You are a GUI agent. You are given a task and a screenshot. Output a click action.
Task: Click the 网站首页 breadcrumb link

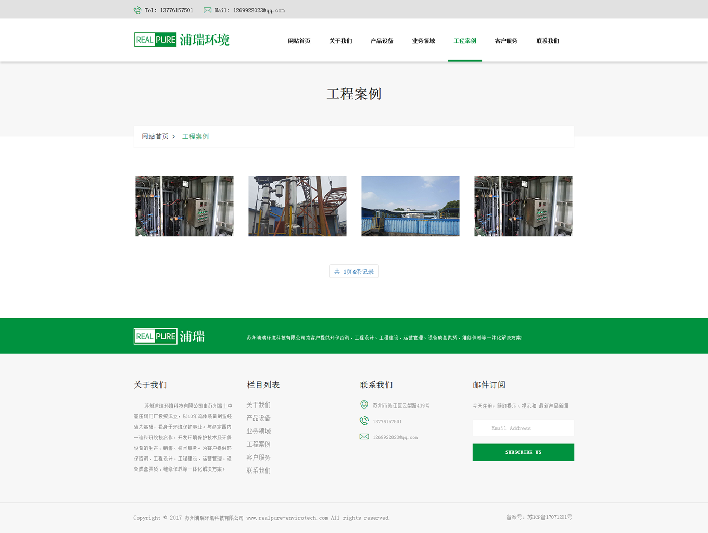coord(155,137)
